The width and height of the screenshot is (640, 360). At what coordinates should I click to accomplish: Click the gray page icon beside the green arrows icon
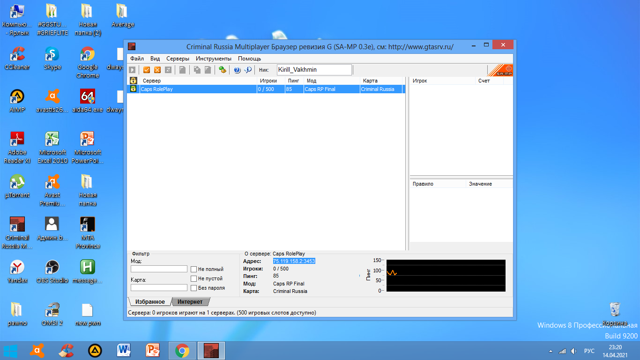[208, 70]
